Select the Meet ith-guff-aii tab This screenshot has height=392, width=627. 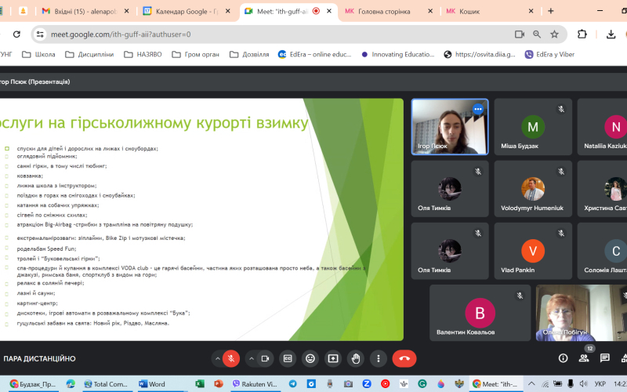pos(287,11)
